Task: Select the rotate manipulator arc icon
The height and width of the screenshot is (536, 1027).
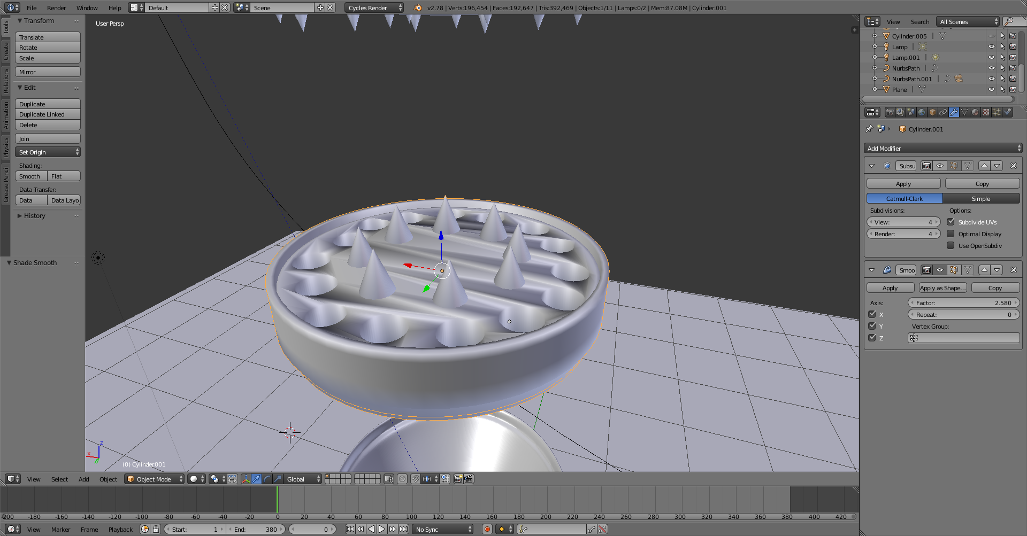Action: pyautogui.click(x=267, y=479)
